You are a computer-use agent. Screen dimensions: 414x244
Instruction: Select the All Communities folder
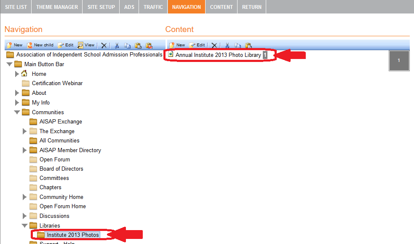(59, 140)
